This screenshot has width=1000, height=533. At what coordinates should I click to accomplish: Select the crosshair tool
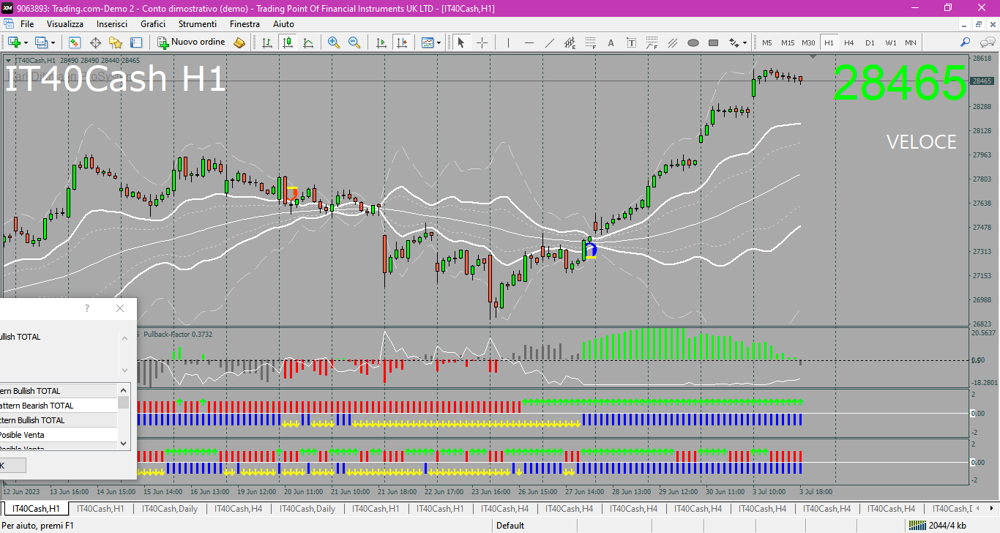point(482,42)
